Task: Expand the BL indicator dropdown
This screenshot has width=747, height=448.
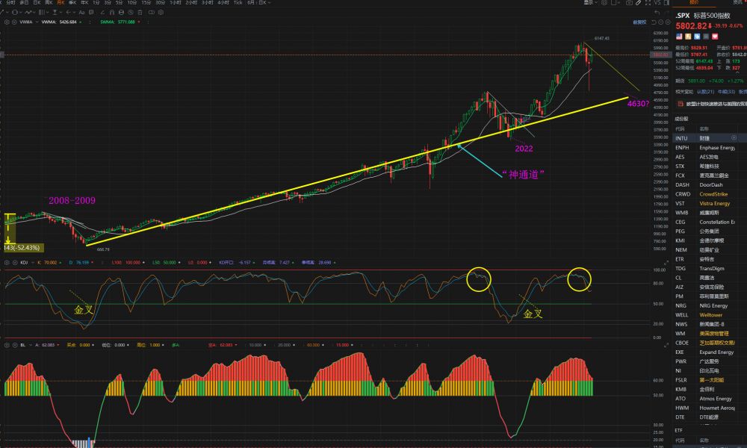Action: point(30,345)
